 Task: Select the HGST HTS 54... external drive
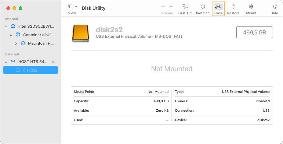(33, 61)
